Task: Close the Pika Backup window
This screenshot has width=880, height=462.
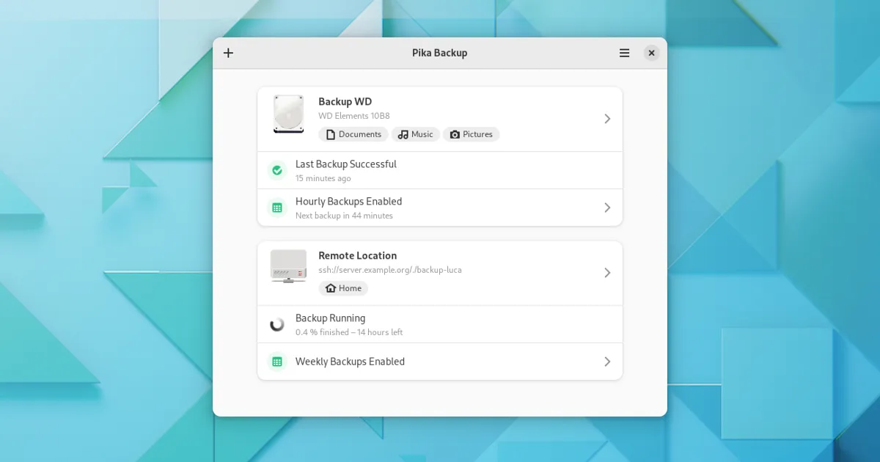Action: (x=651, y=53)
